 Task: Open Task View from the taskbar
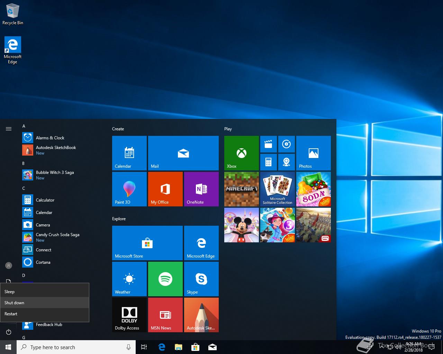point(144,347)
